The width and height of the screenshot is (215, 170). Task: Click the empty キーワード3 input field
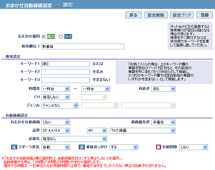pos(66,80)
